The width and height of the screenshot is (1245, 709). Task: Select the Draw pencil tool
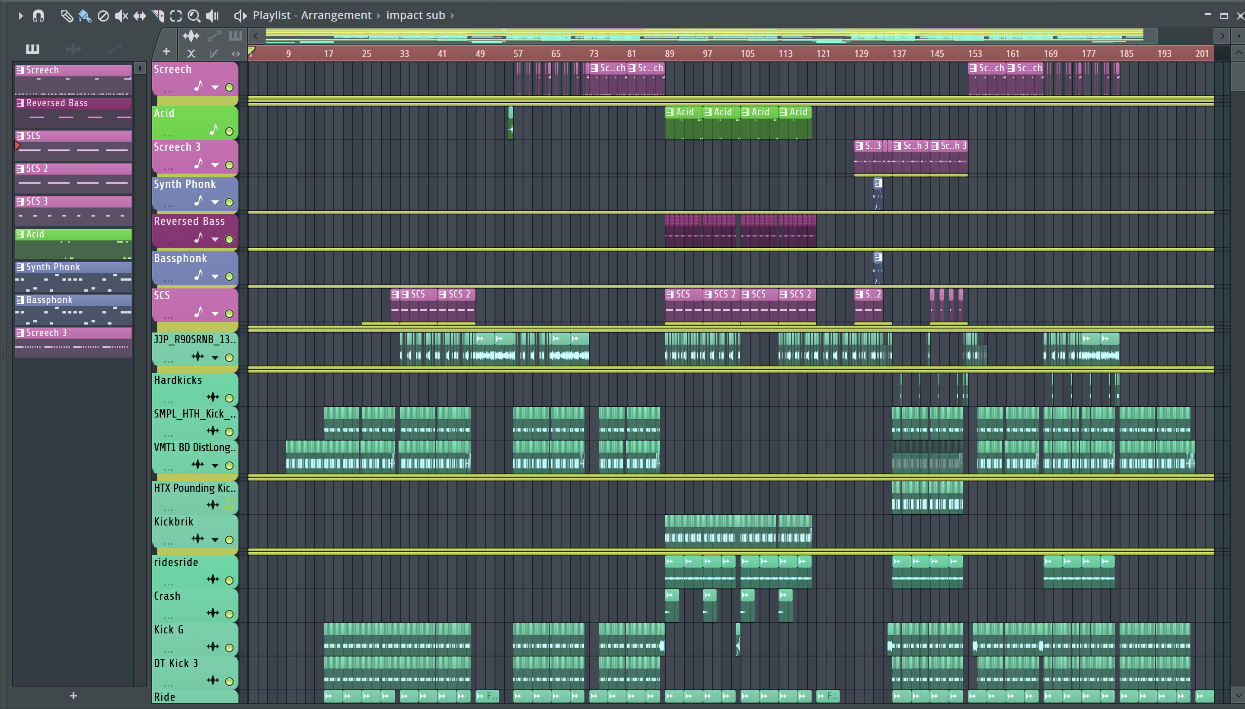tap(67, 16)
